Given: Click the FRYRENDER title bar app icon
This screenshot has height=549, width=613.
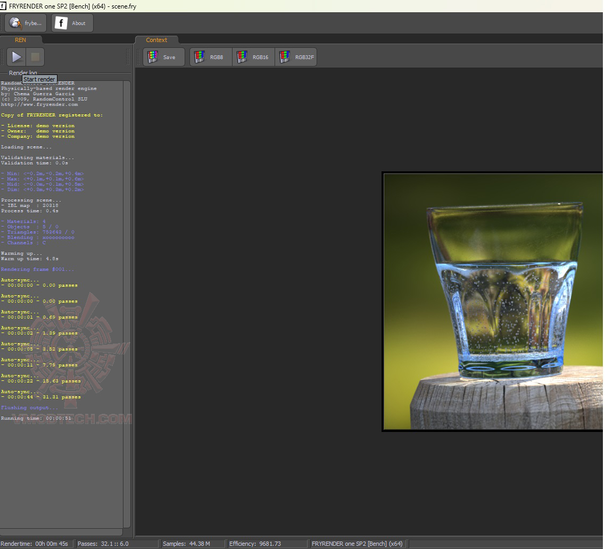Looking at the screenshot, I should [4, 6].
